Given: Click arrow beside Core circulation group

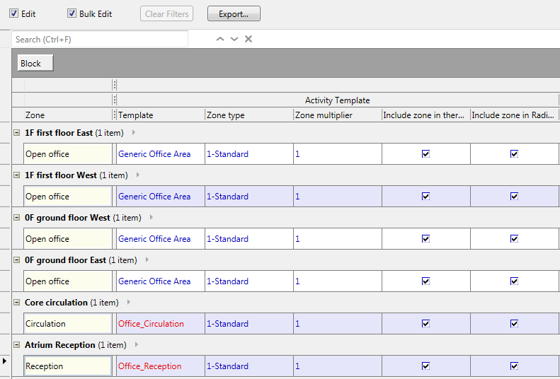Looking at the screenshot, I should 128,302.
